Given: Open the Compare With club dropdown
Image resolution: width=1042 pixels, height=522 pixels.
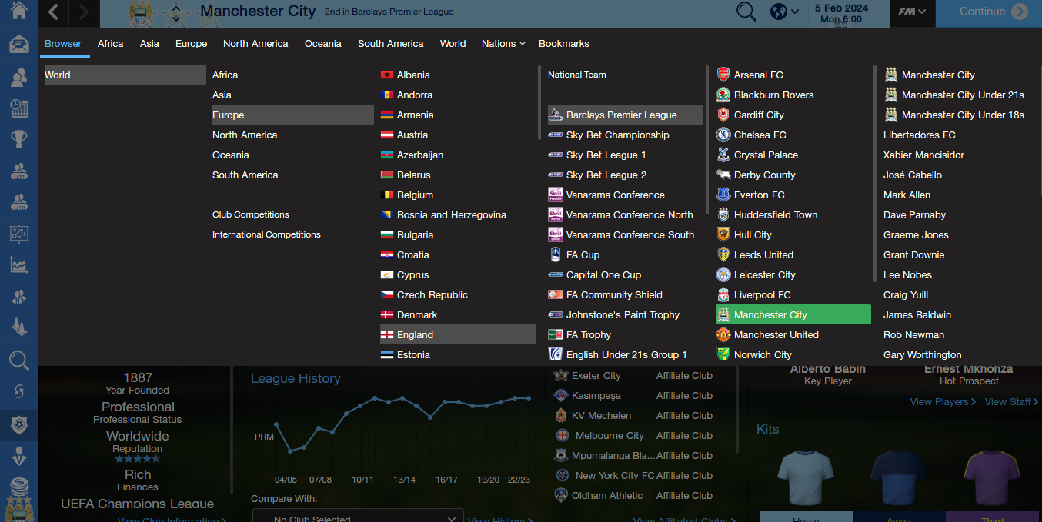Looking at the screenshot, I should coord(358,515).
